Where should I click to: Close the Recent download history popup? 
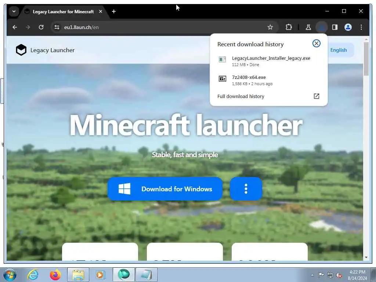pyautogui.click(x=316, y=43)
